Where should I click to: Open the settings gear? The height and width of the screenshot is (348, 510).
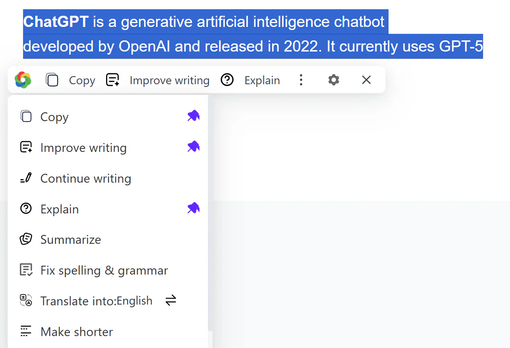pyautogui.click(x=333, y=80)
